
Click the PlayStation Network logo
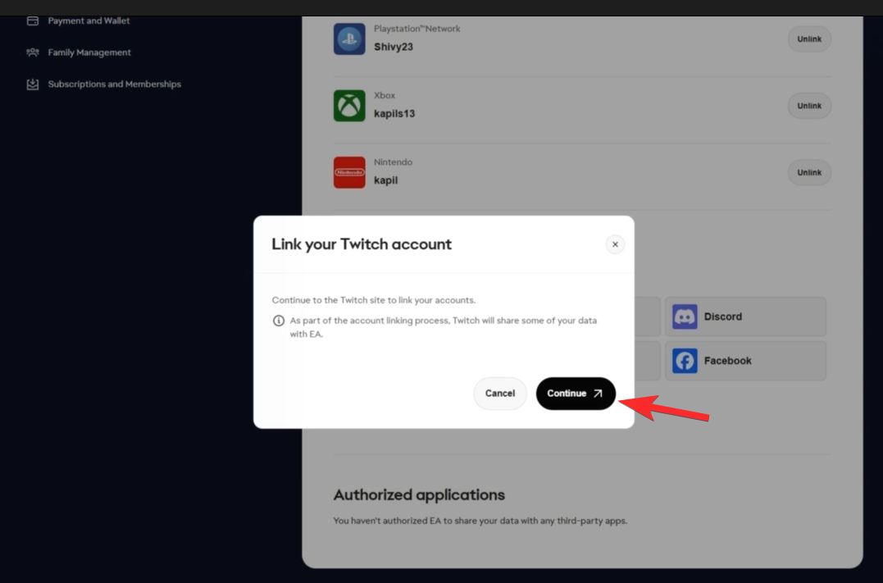click(349, 39)
